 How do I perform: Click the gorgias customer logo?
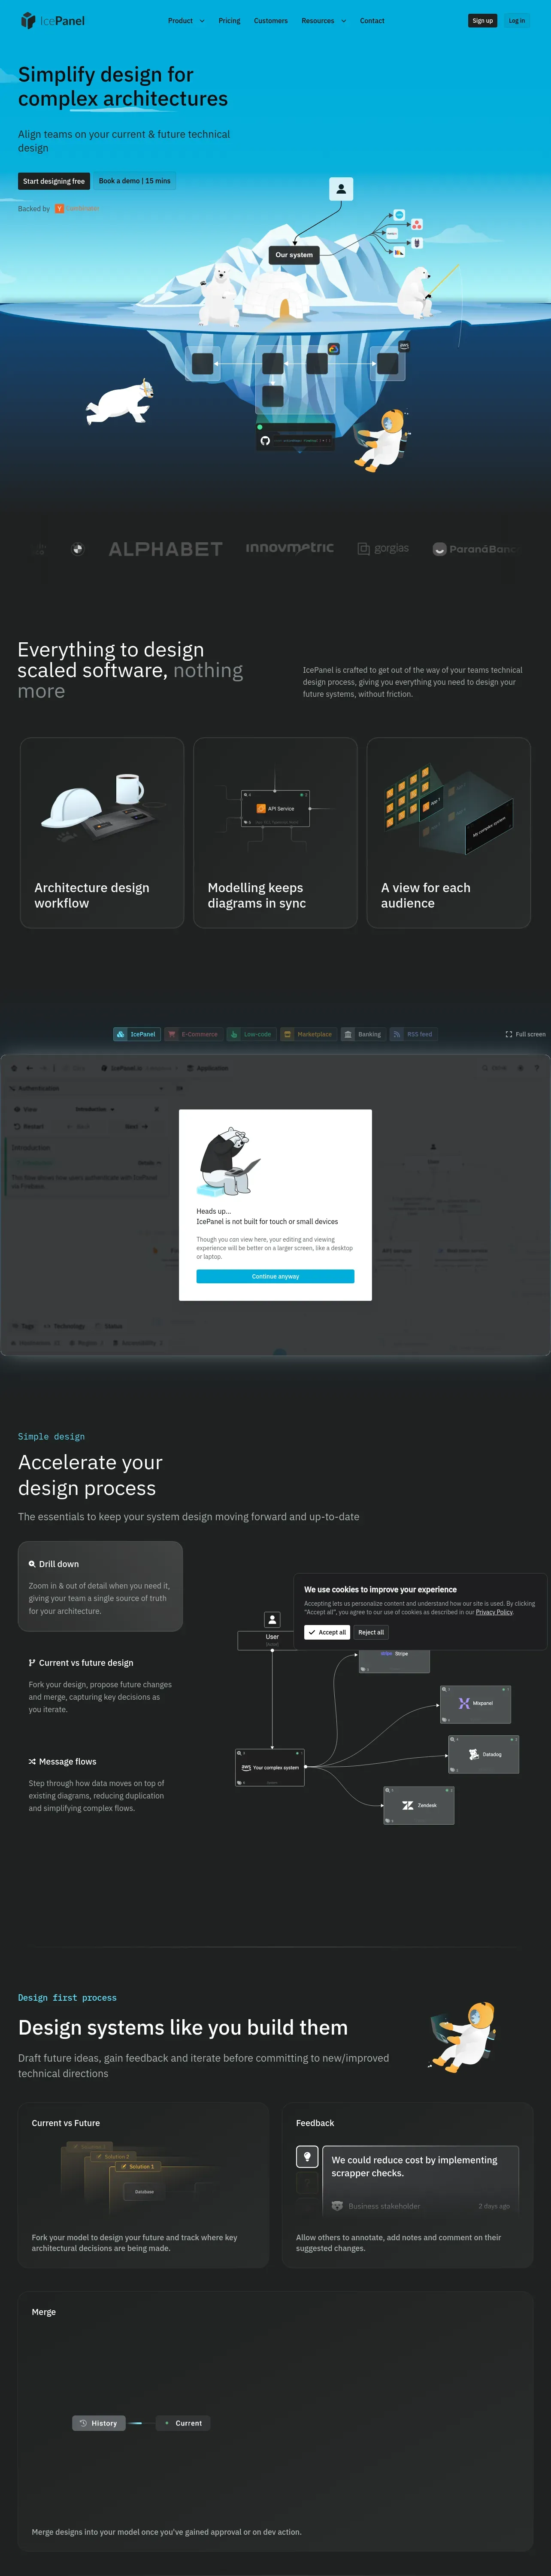pos(383,549)
